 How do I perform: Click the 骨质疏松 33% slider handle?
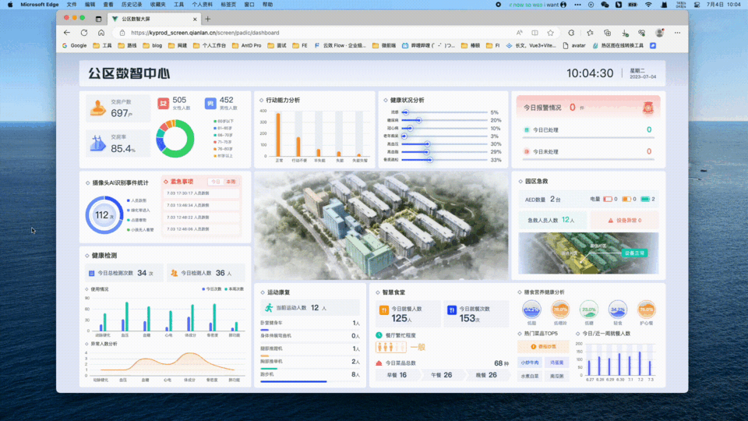[429, 160]
